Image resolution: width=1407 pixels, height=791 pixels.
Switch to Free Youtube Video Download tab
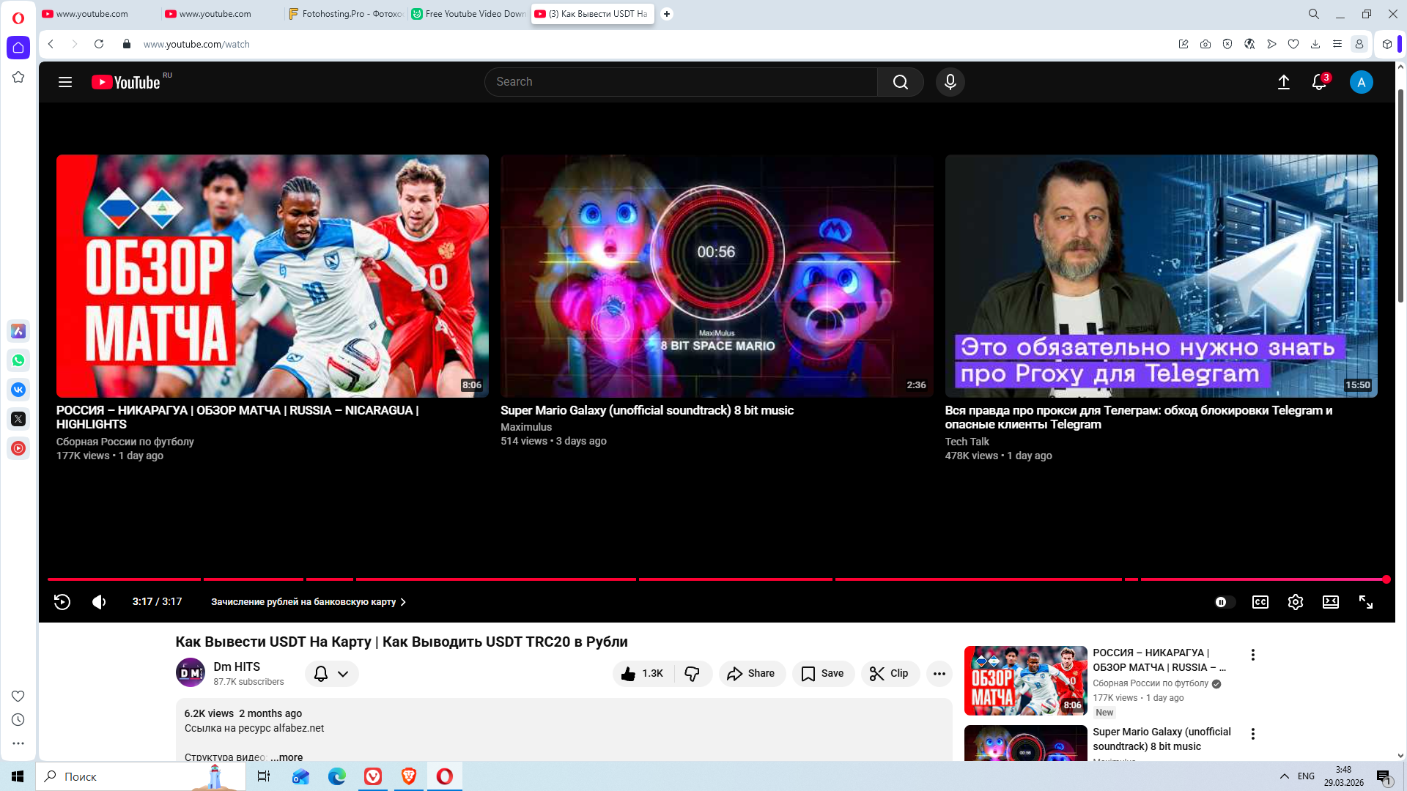[469, 14]
